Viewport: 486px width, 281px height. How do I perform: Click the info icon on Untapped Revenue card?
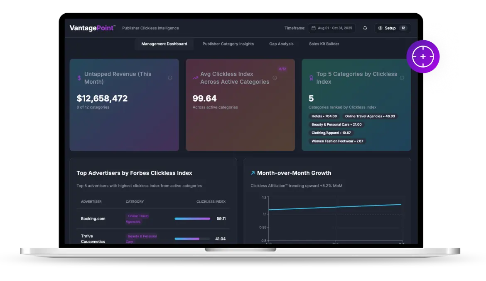[x=170, y=78]
